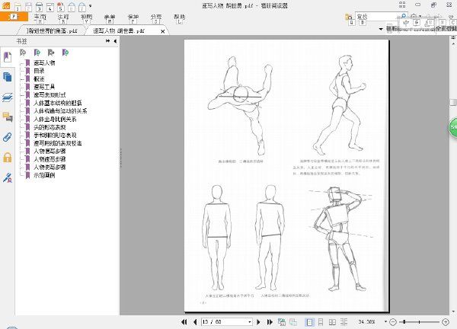Jump to bookmark 示范画例
The height and width of the screenshot is (329, 457).
(44, 175)
